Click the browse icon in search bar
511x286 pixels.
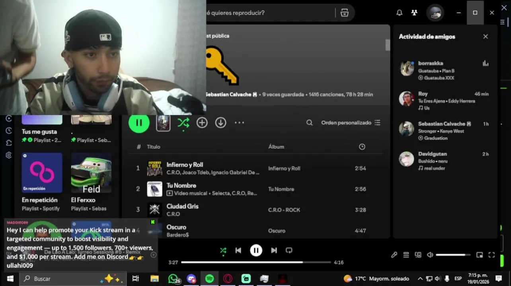click(x=345, y=13)
